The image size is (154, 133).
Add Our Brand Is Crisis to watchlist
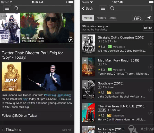coord(3,16)
